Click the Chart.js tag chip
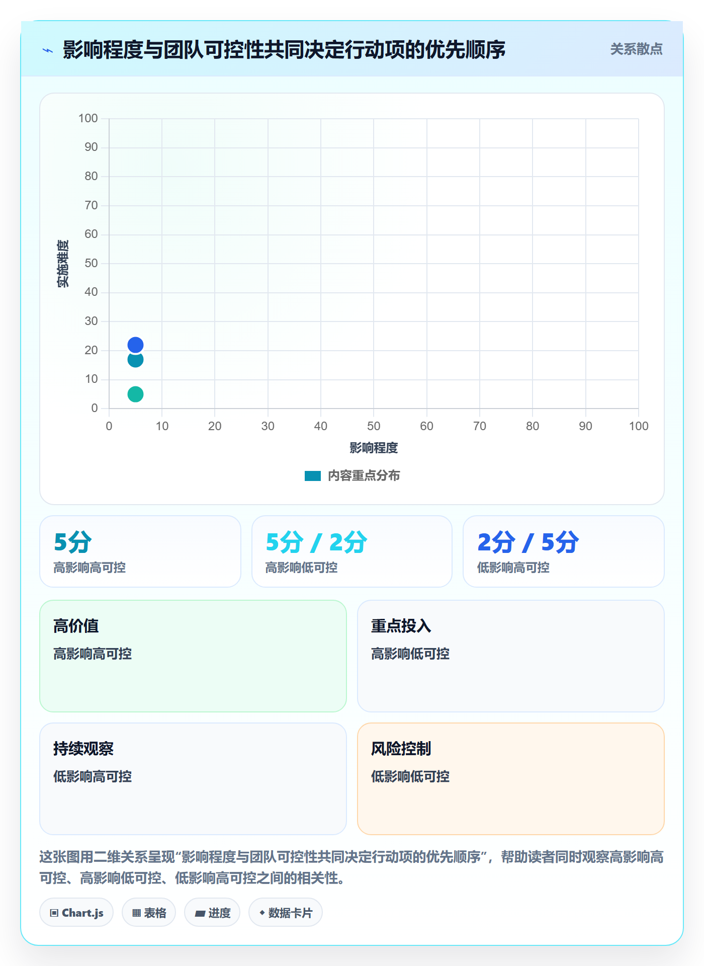This screenshot has width=704, height=966. (76, 913)
